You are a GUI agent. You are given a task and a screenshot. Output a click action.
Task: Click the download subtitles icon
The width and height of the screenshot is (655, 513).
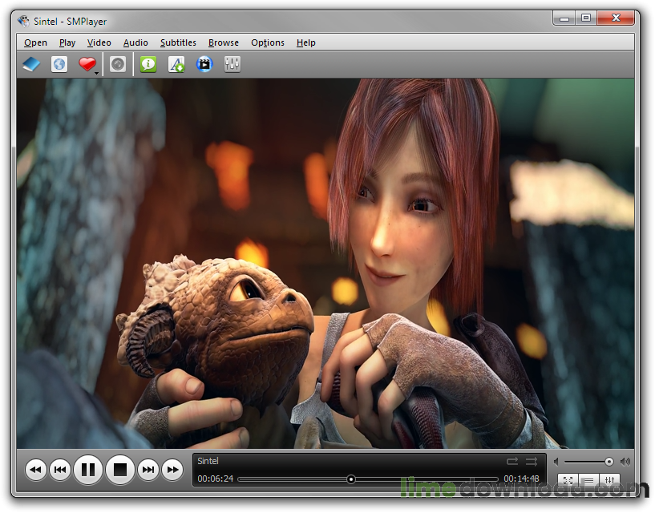[x=176, y=65]
